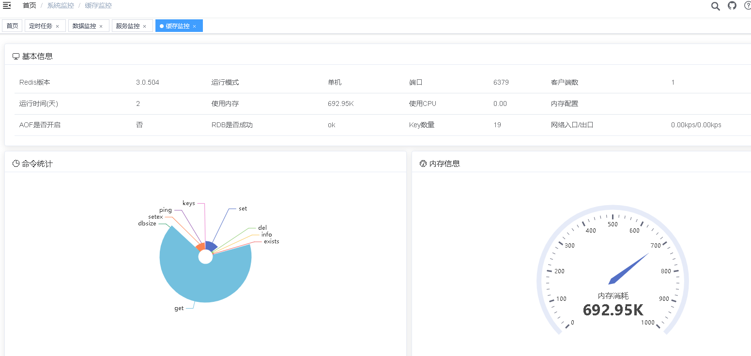Close the 数据监控 tab
Image resolution: width=751 pixels, height=356 pixels.
tap(101, 26)
